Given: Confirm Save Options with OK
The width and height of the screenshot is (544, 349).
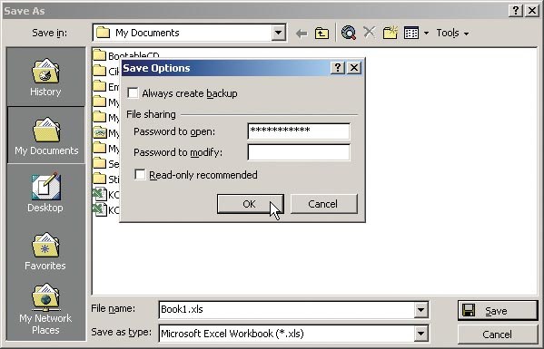Looking at the screenshot, I should tap(250, 204).
